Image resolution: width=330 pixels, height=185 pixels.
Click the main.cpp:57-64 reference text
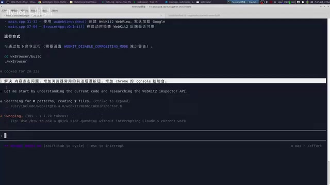click(x=23, y=27)
